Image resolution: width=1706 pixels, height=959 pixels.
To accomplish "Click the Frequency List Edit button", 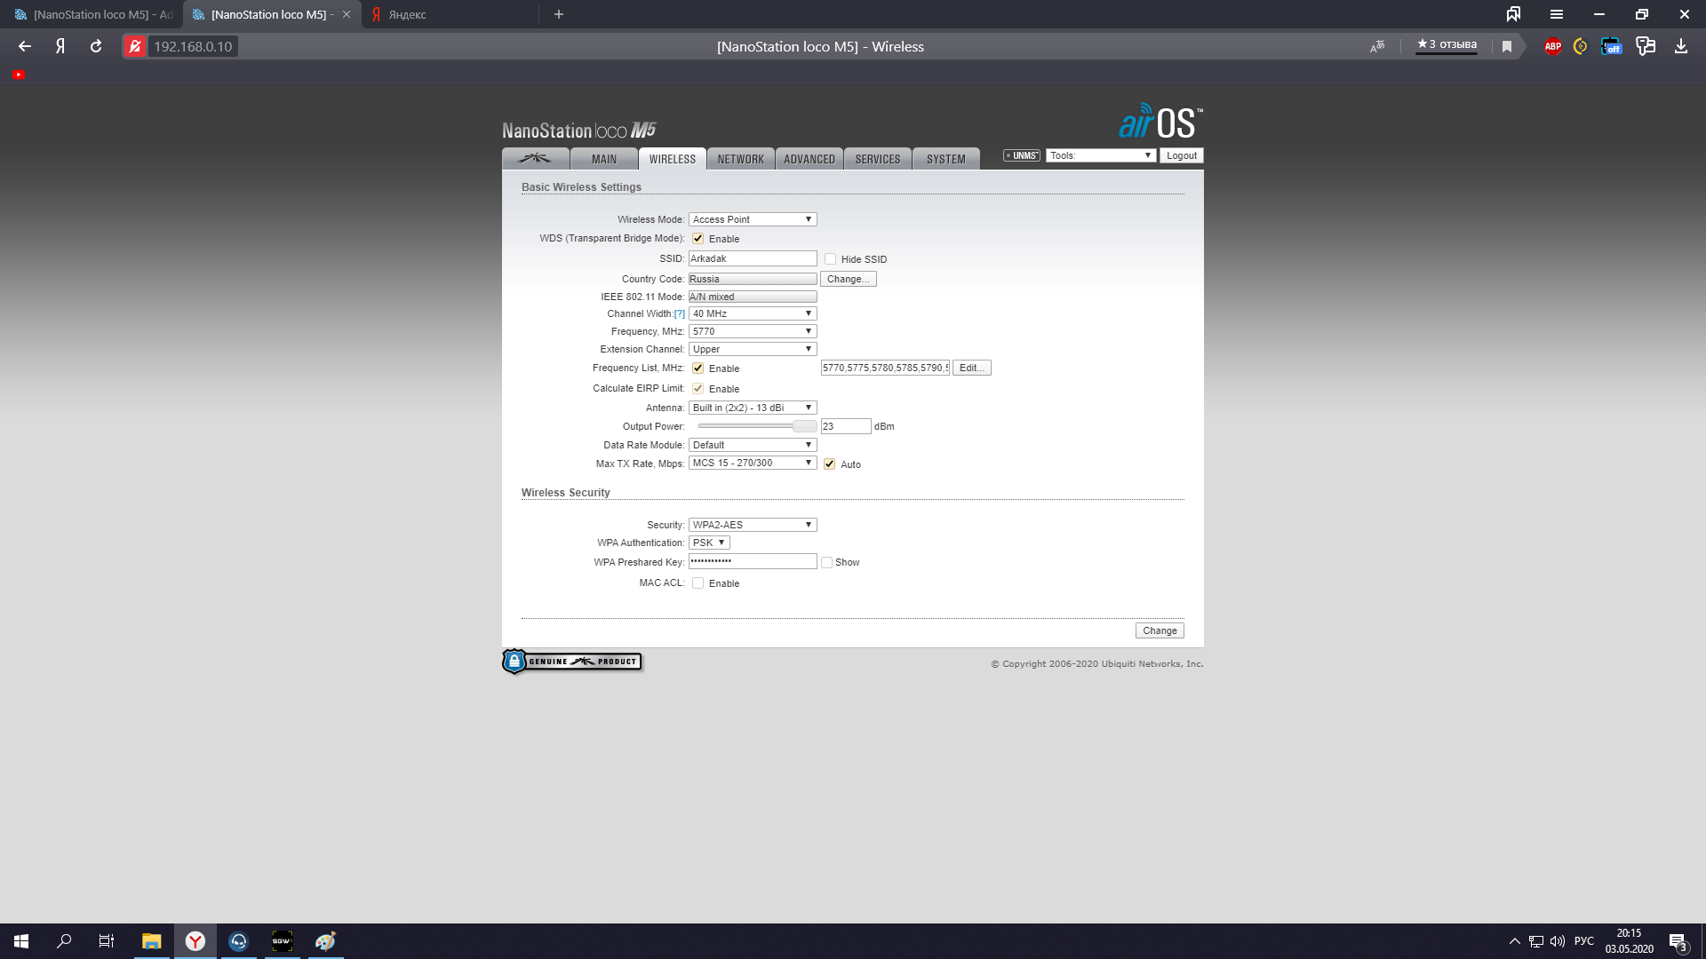I will click(972, 368).
